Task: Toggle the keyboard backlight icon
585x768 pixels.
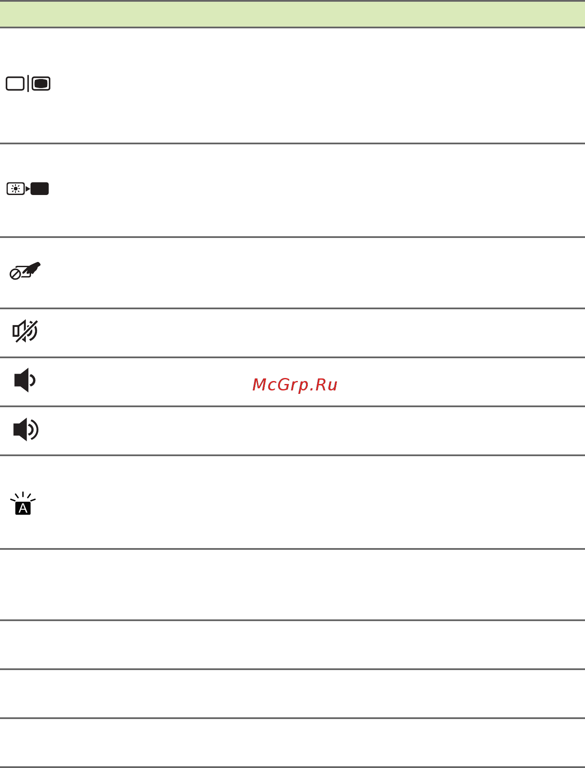Action: [x=23, y=503]
